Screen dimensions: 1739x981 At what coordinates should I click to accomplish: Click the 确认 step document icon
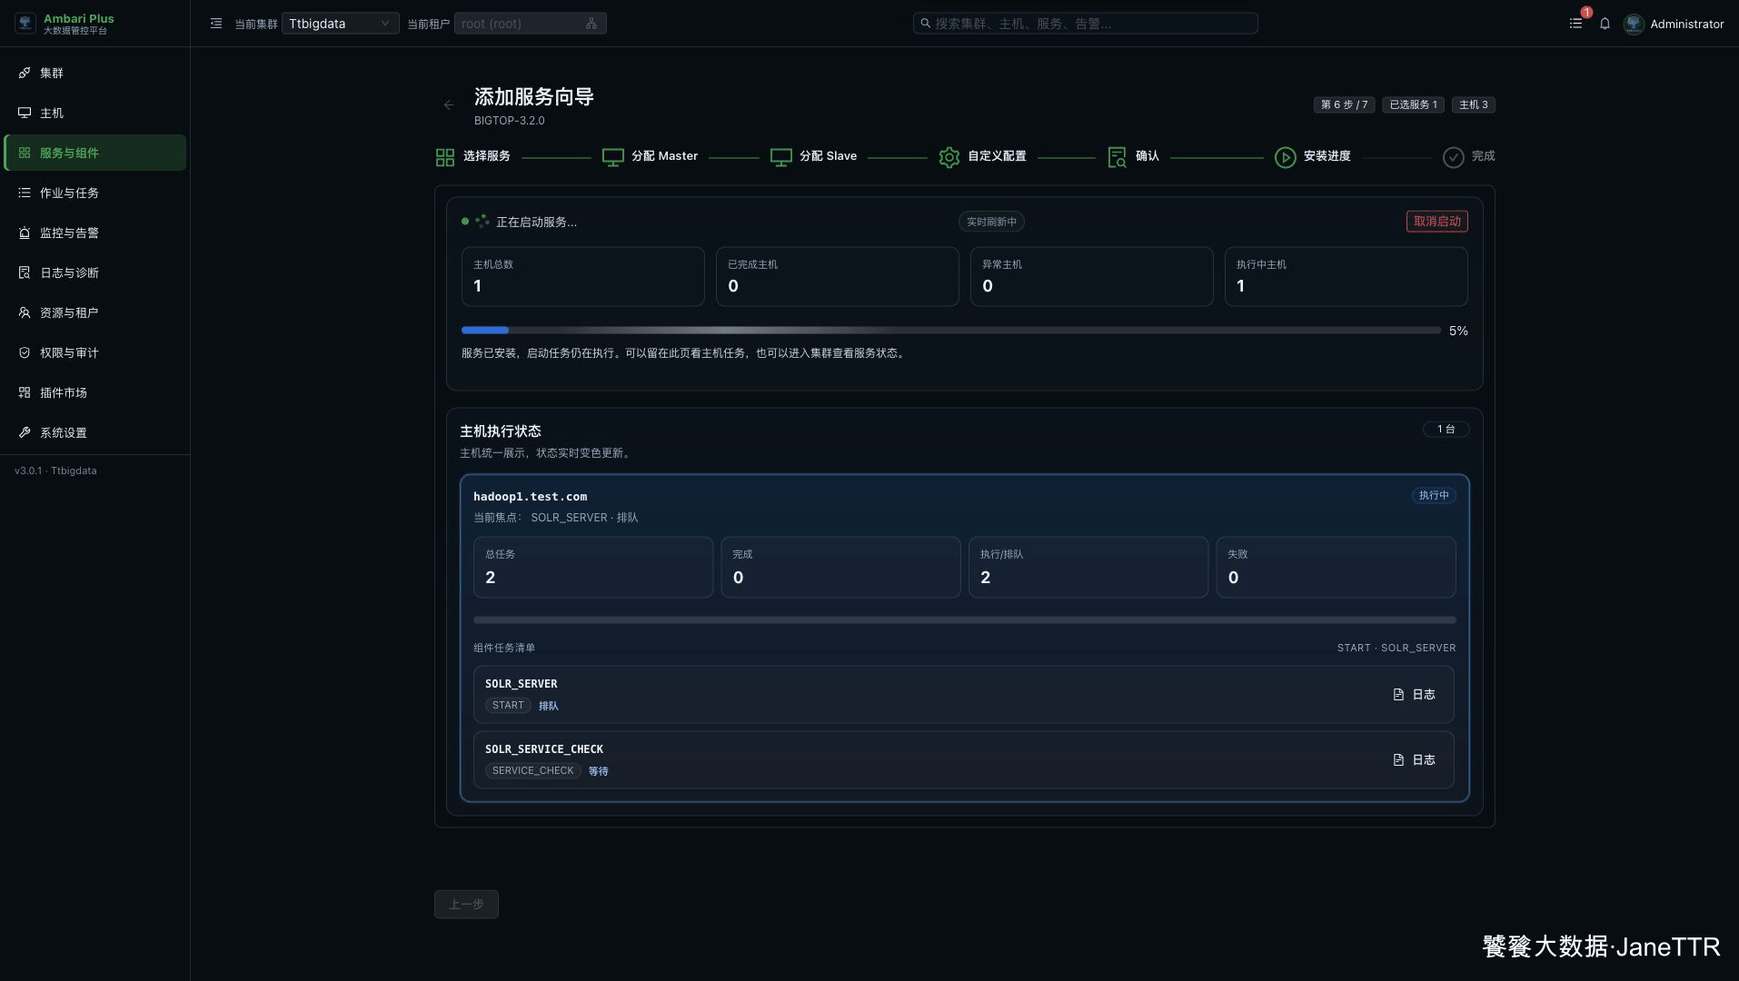coord(1118,157)
